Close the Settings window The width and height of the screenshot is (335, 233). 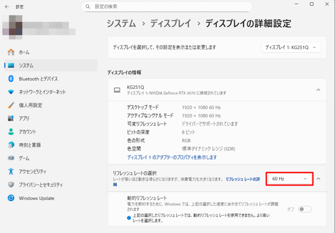327,4
